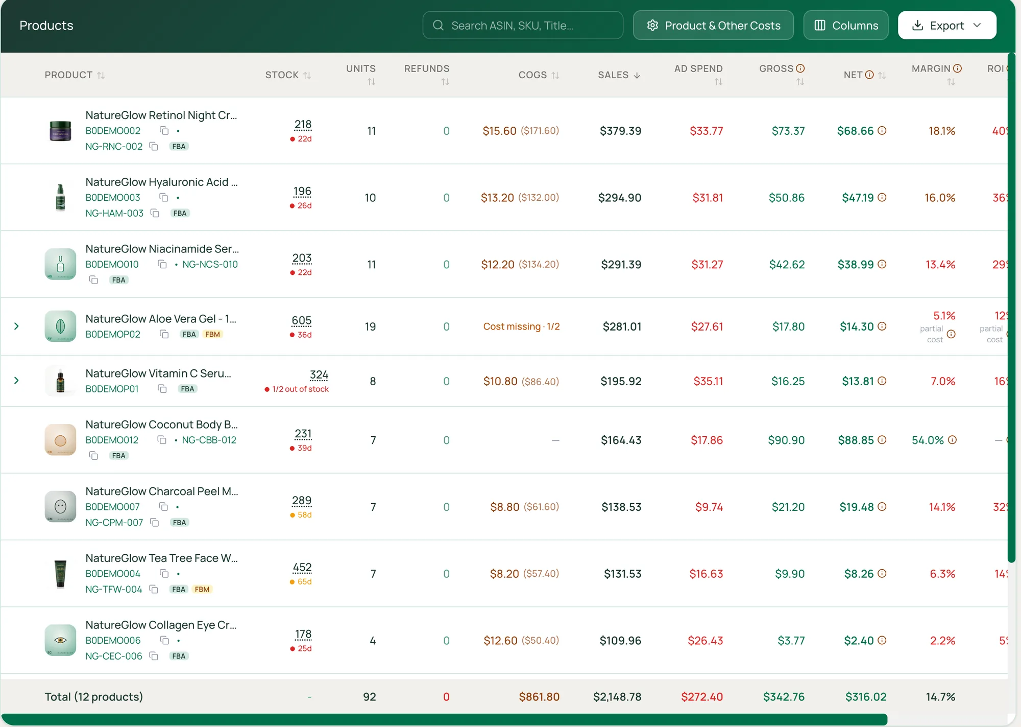The width and height of the screenshot is (1021, 727).
Task: Sort by GROSS column
Action: (x=800, y=82)
